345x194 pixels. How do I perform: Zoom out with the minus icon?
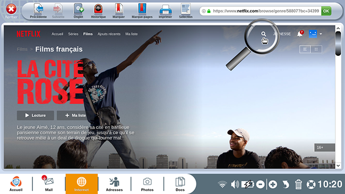(x=260, y=184)
